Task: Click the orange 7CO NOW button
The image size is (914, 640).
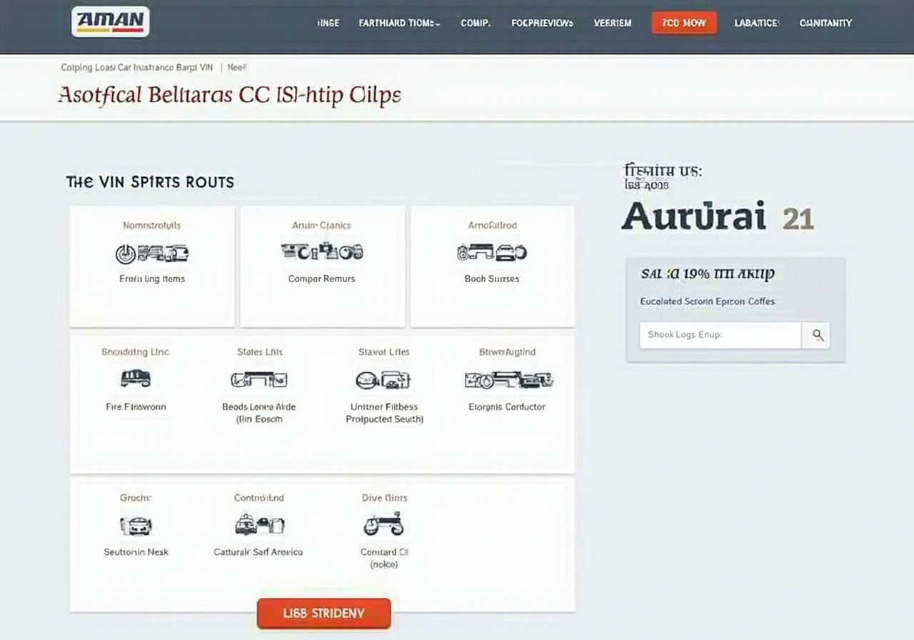Action: (684, 23)
